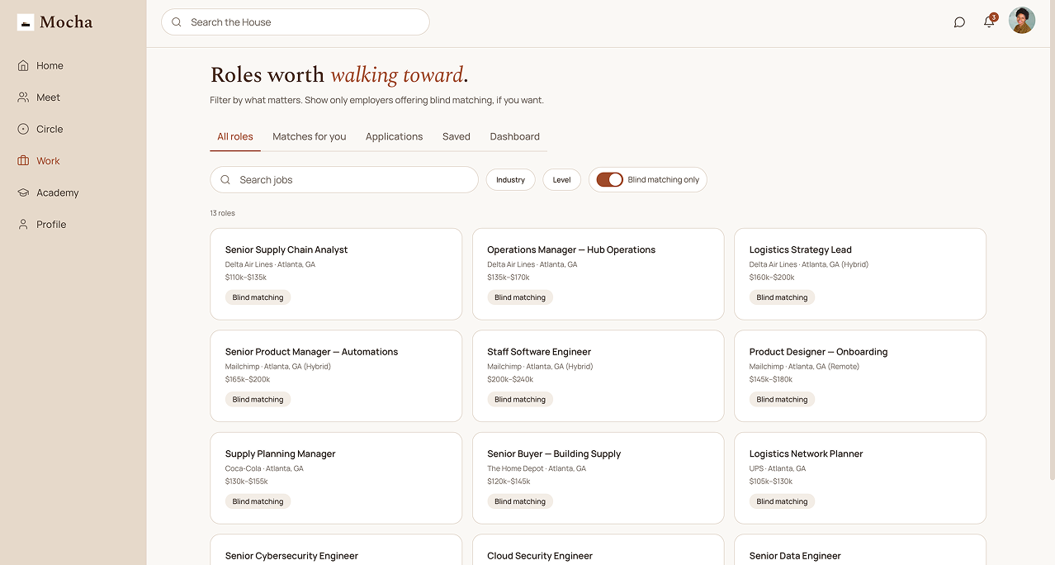This screenshot has width=1055, height=565.
Task: Click the $160k–$200k salary text
Action: [x=772, y=278]
